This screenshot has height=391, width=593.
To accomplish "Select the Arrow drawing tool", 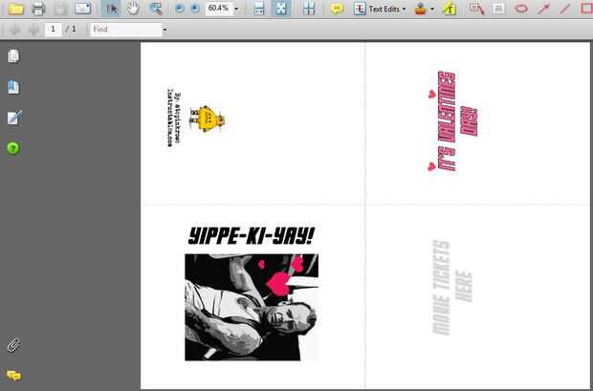I will [543, 8].
